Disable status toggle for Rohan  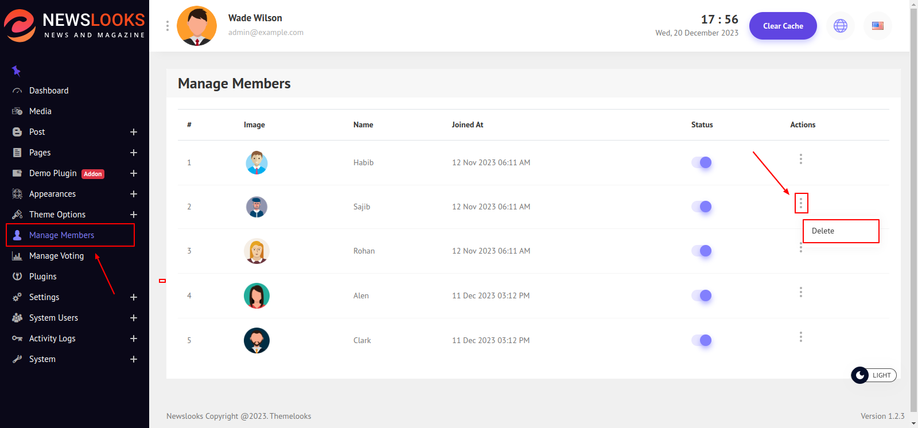(x=702, y=251)
